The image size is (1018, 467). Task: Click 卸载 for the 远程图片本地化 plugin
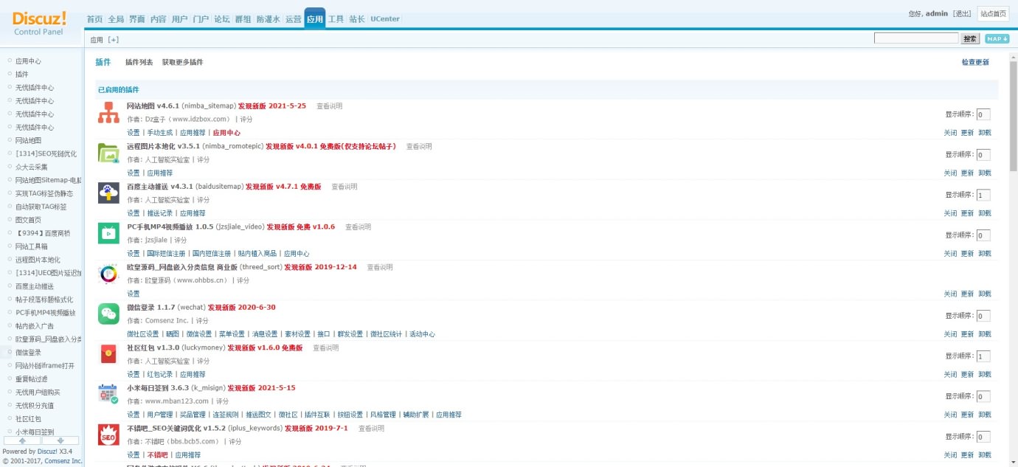pos(985,173)
